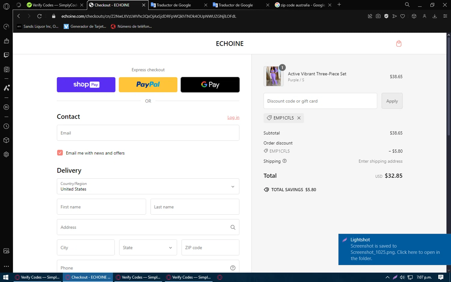Click the Lightshot screenshot saved notification

pyautogui.click(x=394, y=249)
